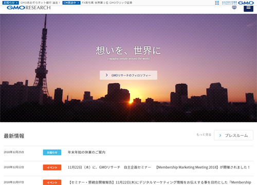Click the globe language icon
Screen dimensions: 257x185
pos(234,7)
